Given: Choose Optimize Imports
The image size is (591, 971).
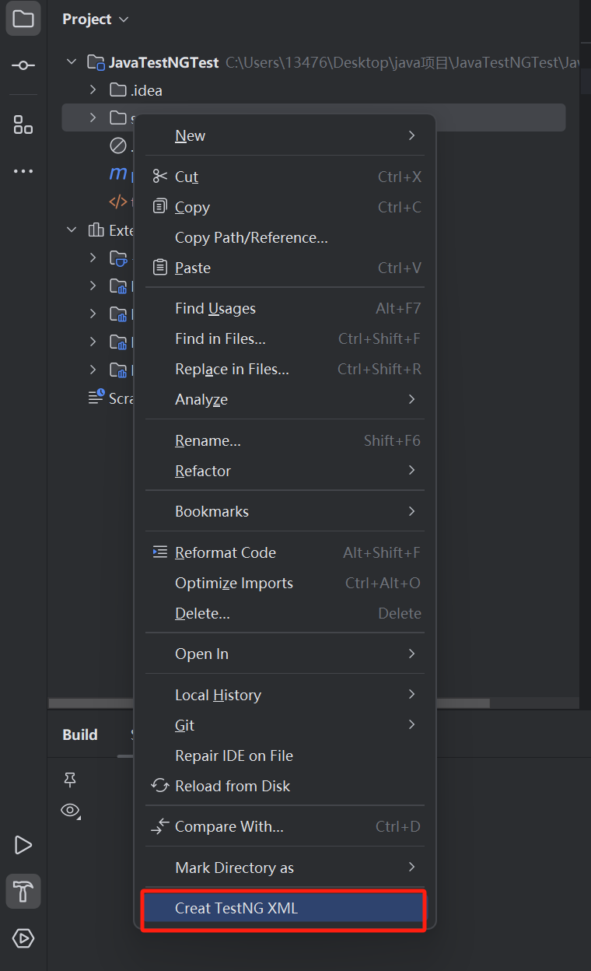Looking at the screenshot, I should pos(285,583).
